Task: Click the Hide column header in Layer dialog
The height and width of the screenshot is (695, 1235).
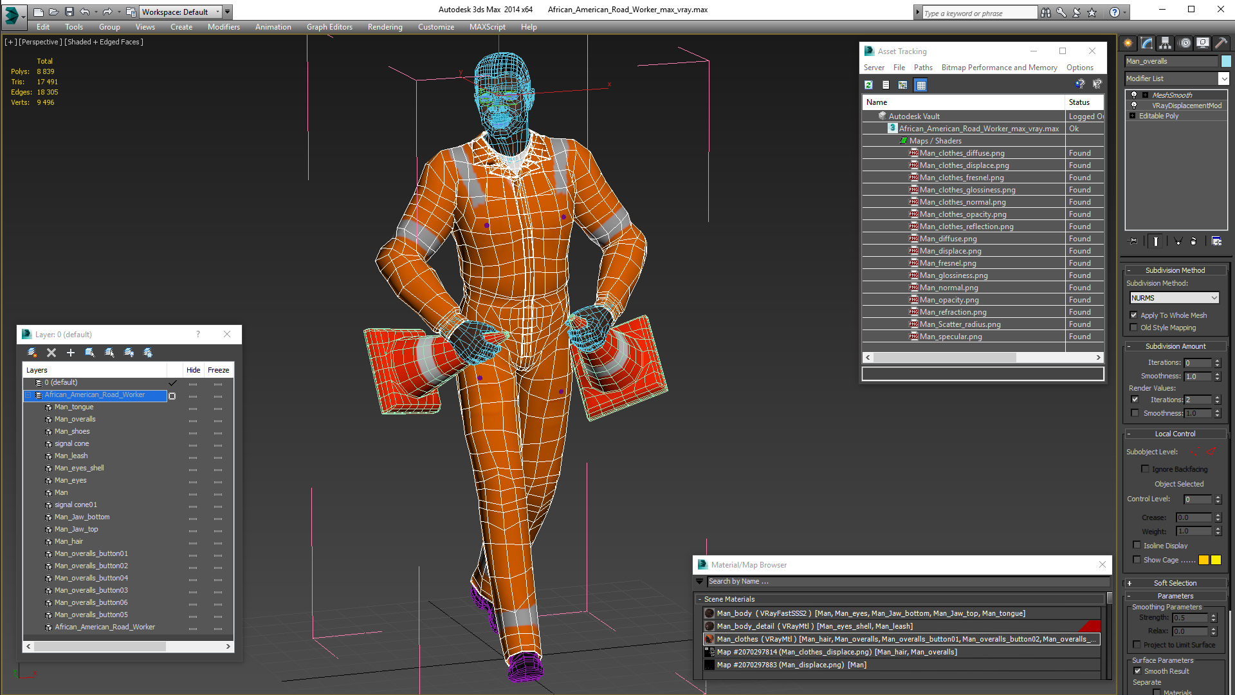Action: 193,370
